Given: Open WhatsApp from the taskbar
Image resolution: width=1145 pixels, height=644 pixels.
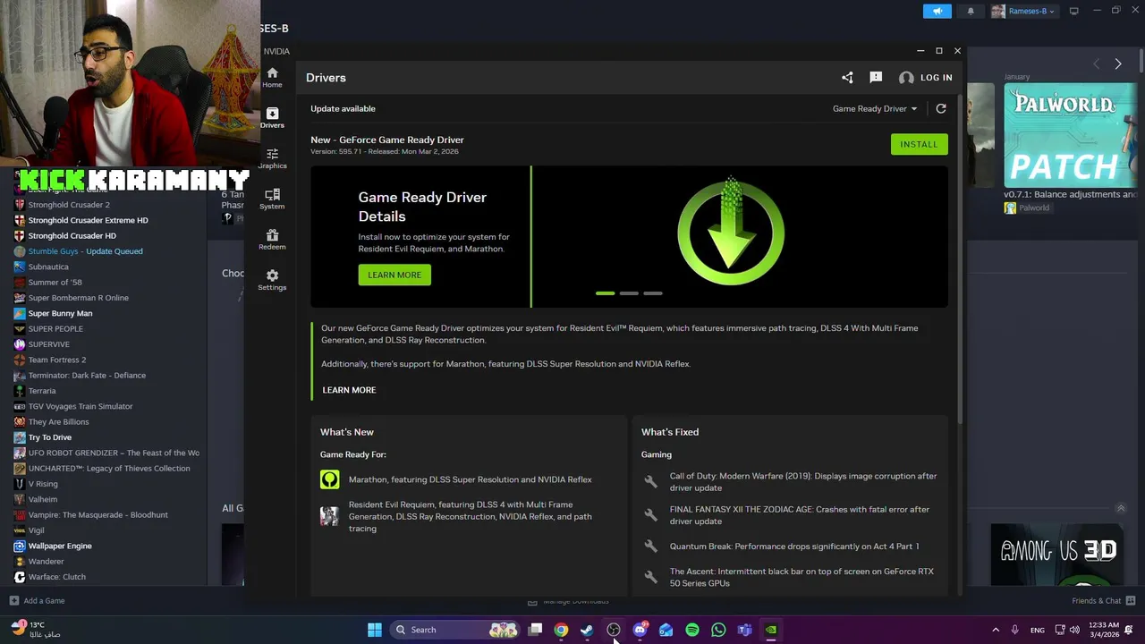Looking at the screenshot, I should pyautogui.click(x=718, y=630).
